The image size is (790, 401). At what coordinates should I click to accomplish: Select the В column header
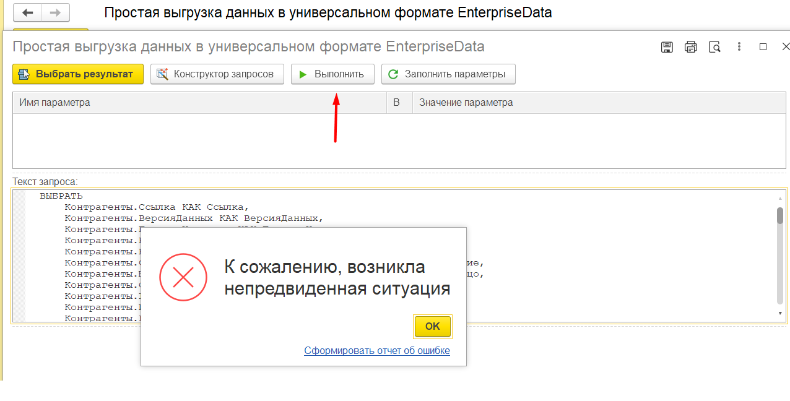pyautogui.click(x=399, y=103)
